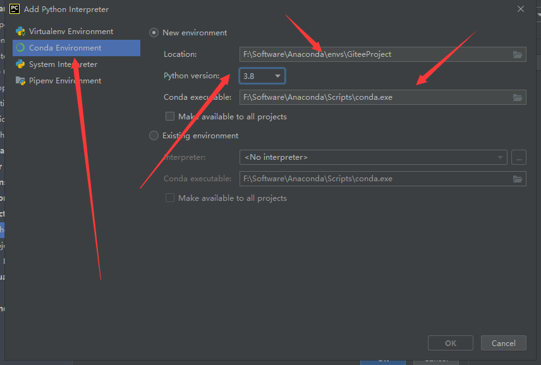This screenshot has width=541, height=365.
Task: Close the Add Python Interpreter dialog
Action: 521,9
